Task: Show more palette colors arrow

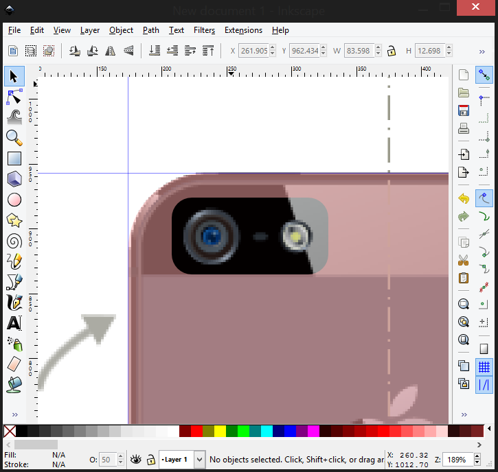Action: point(490,429)
